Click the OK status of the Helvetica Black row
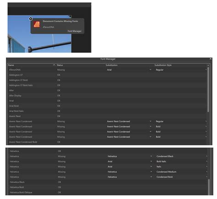Screen dimensions: 217x199 (x=60, y=182)
